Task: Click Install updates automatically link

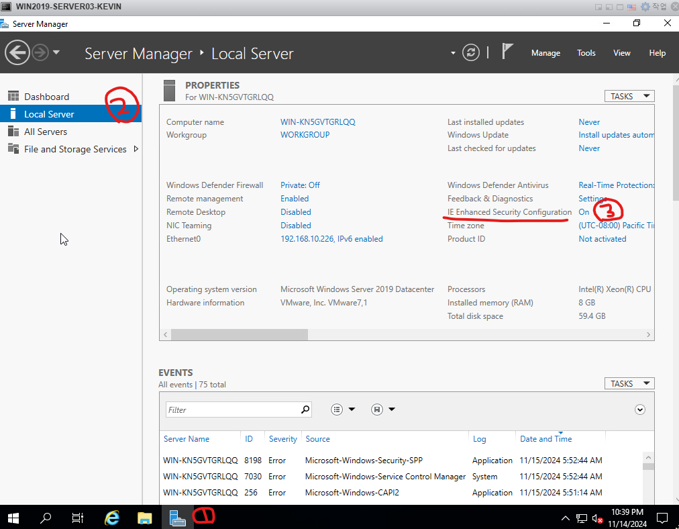Action: 616,135
